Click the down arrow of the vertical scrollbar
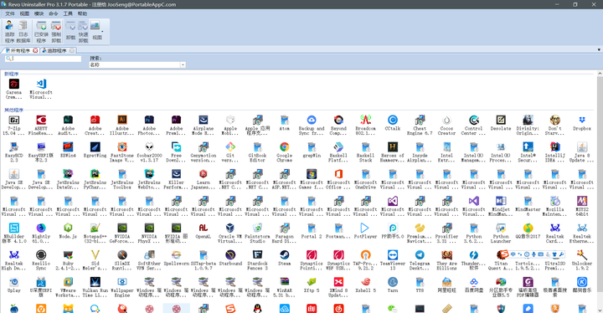 tap(600, 310)
